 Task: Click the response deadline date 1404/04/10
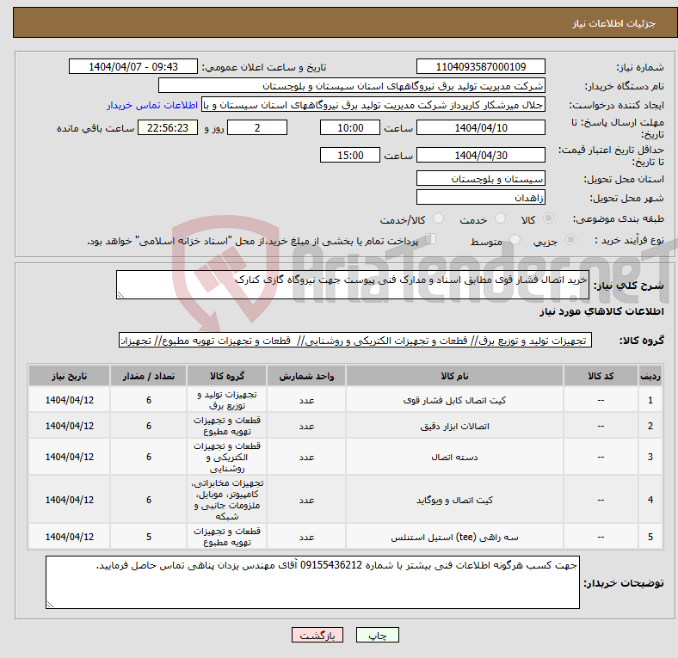[x=480, y=127]
